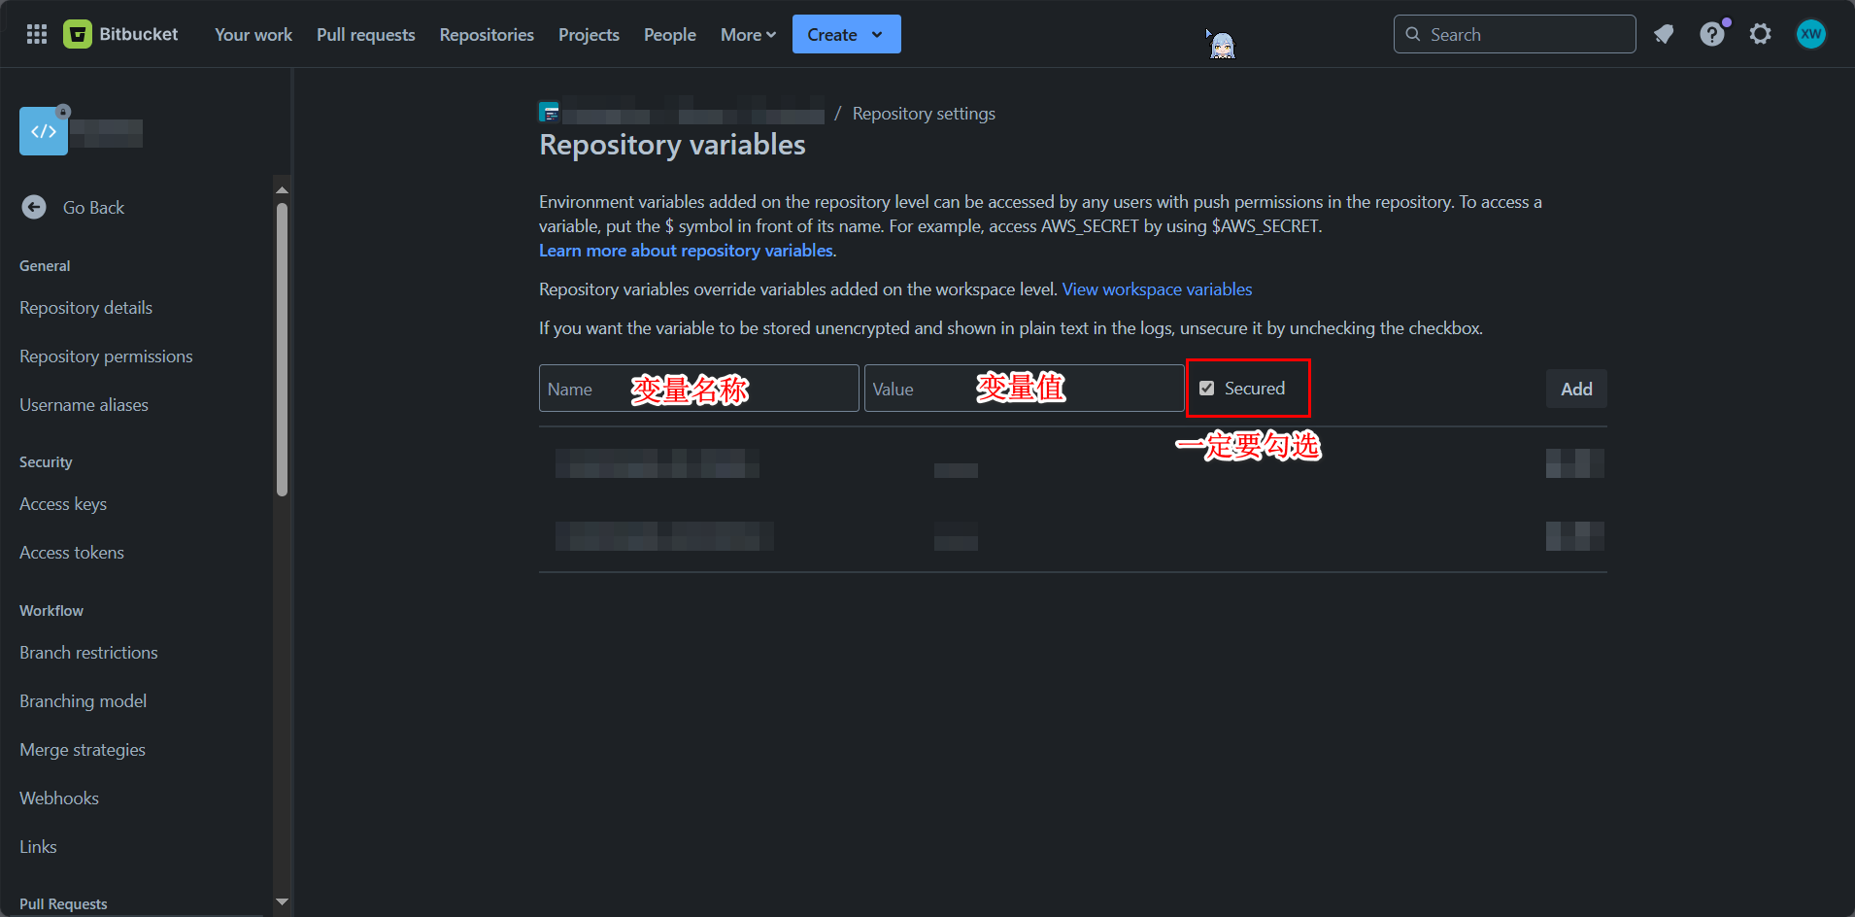Uncheck the Secured checkbox

[1206, 389]
